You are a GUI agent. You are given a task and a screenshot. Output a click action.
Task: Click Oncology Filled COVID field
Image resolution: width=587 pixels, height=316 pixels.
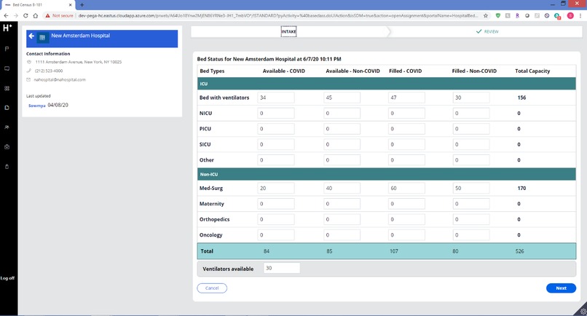click(x=406, y=235)
